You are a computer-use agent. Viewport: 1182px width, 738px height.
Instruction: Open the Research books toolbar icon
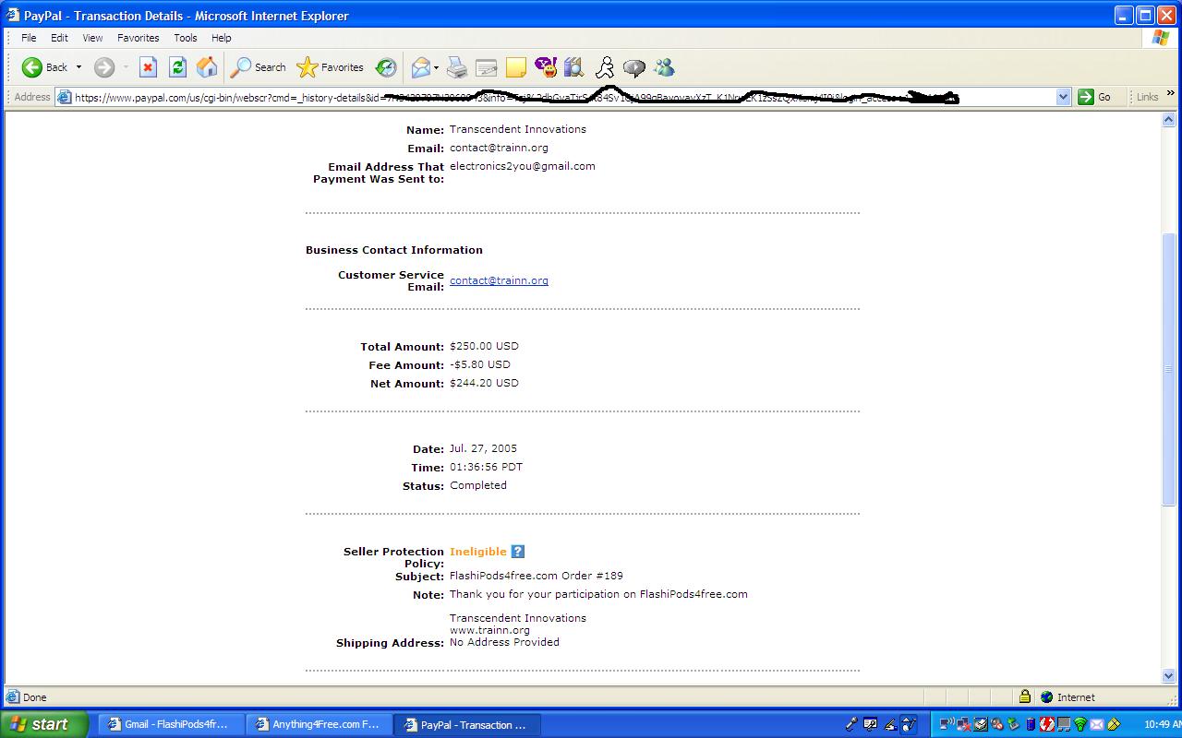[x=574, y=67]
